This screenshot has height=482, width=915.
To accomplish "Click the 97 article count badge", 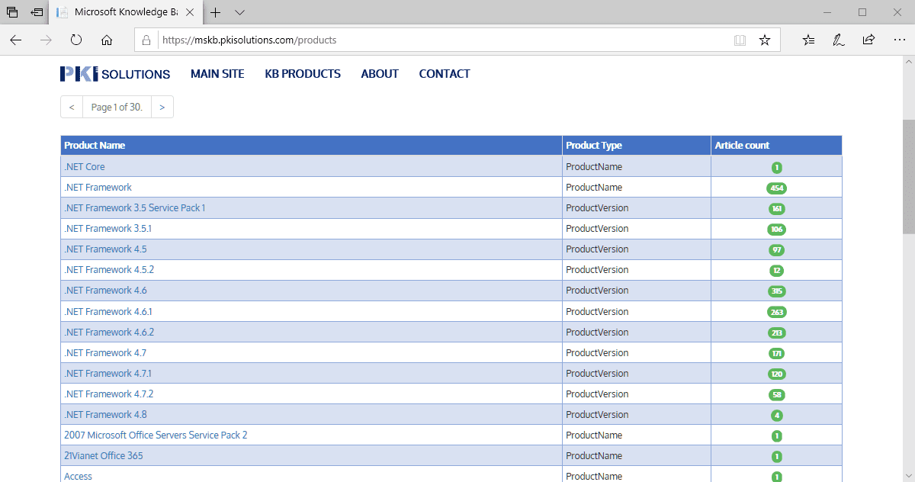I will [x=776, y=249].
